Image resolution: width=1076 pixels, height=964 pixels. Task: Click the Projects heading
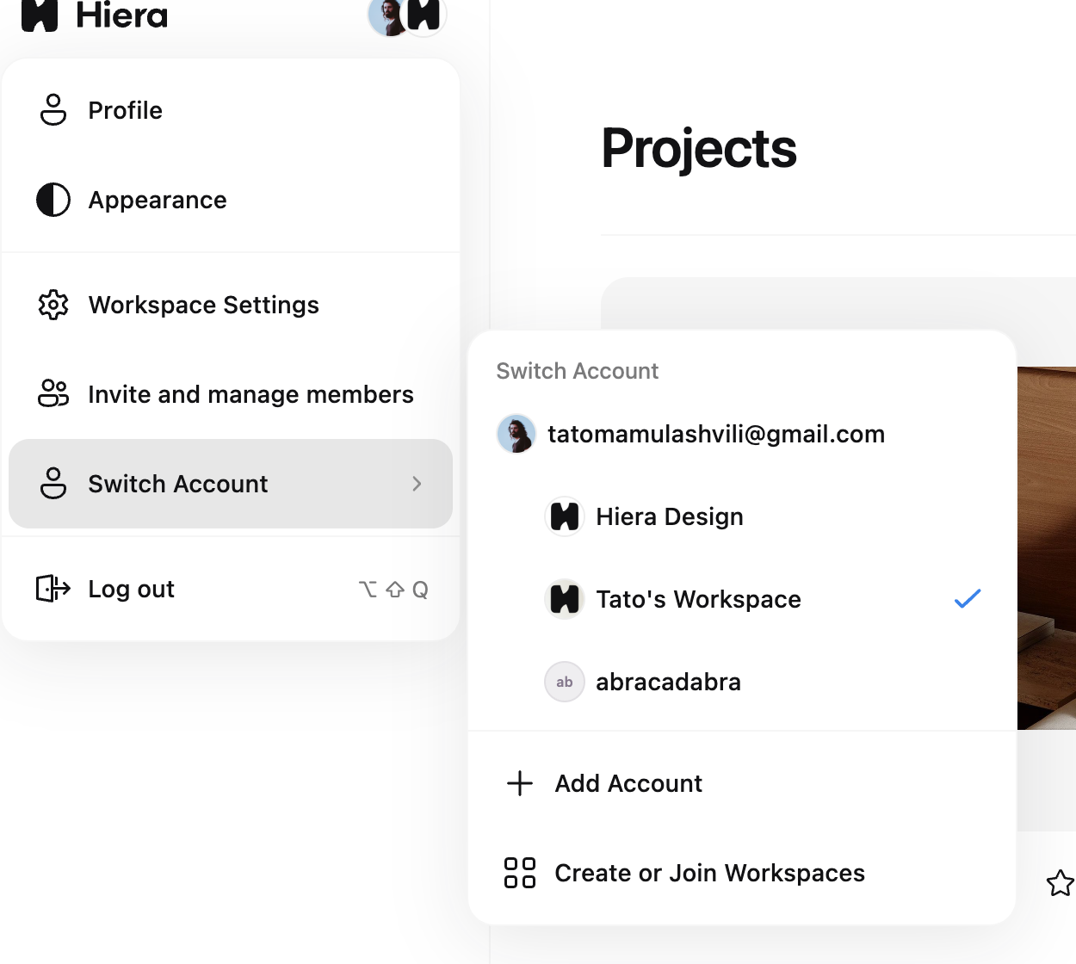coord(699,149)
